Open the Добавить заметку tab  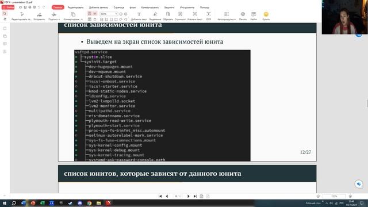coord(98,7)
